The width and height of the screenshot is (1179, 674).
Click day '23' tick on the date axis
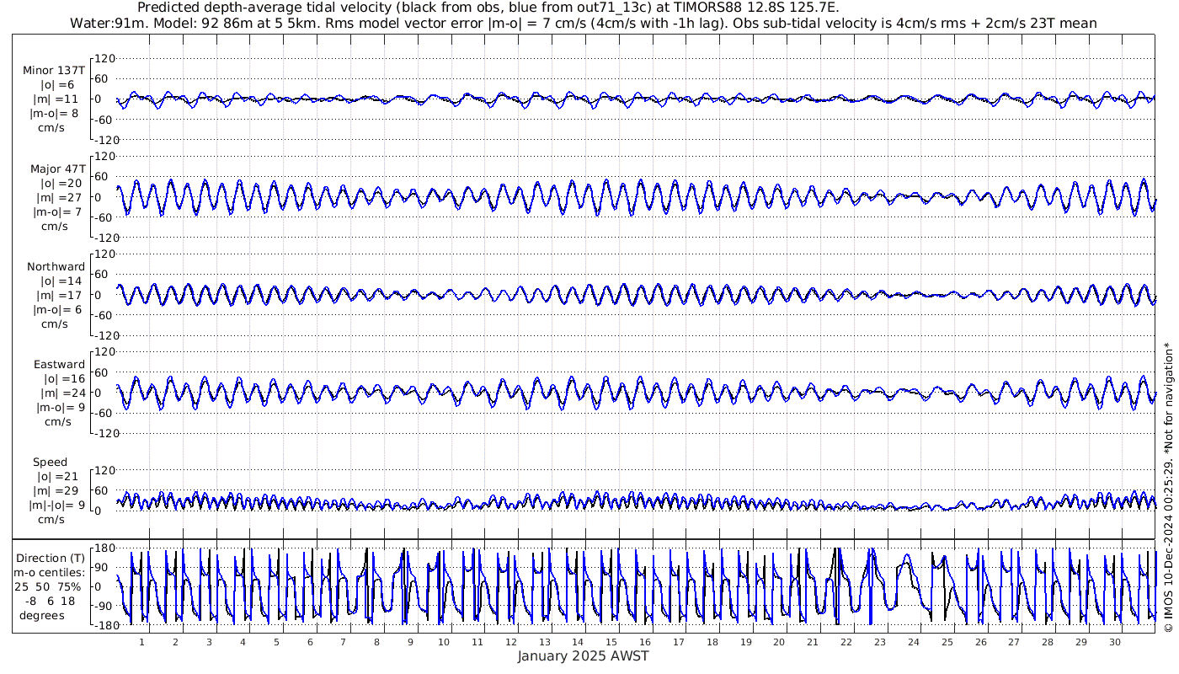tap(880, 642)
